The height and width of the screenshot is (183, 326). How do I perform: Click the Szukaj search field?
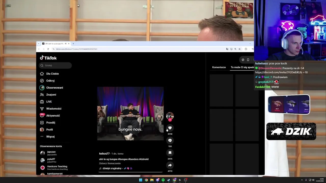[x=55, y=65]
